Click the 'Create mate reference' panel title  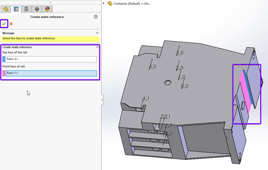point(47,17)
